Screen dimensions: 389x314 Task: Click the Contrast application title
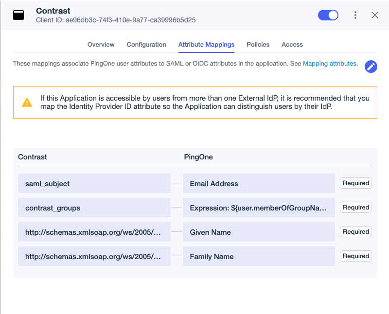[53, 11]
